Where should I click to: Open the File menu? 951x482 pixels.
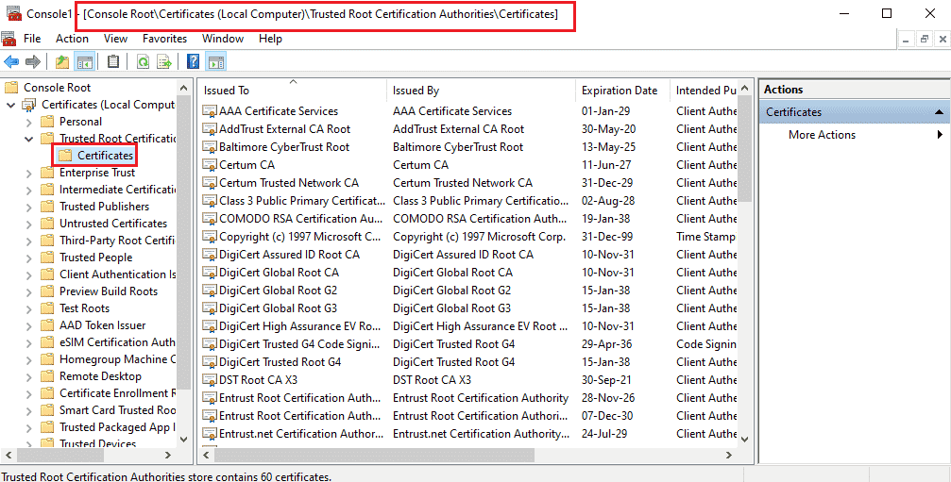(32, 39)
